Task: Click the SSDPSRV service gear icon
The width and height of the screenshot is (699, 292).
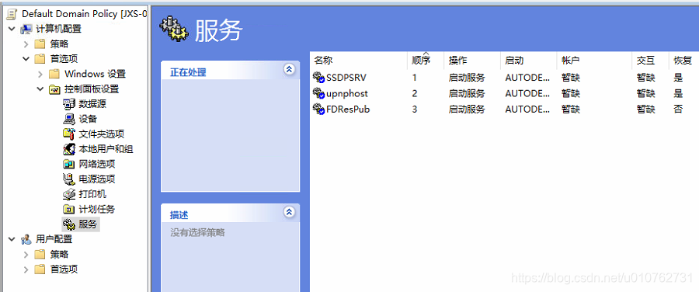Action: [318, 78]
